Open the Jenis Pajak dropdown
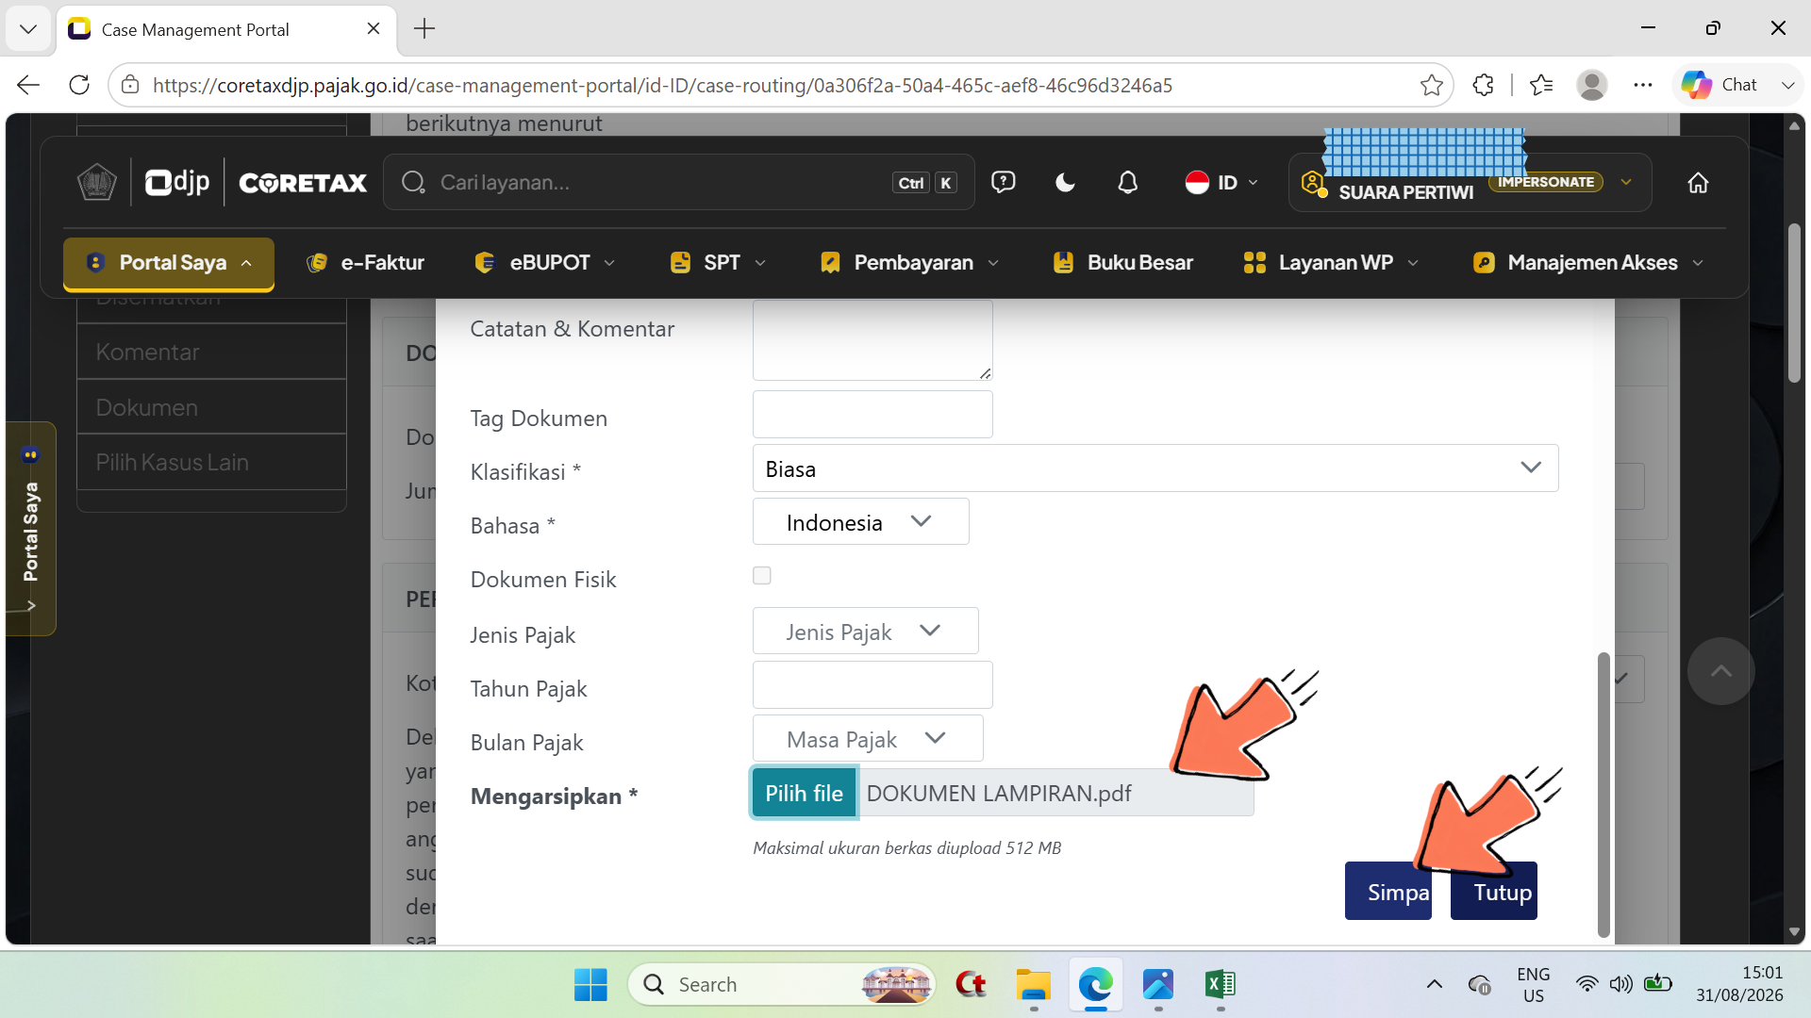The height and width of the screenshot is (1018, 1811). click(x=865, y=632)
